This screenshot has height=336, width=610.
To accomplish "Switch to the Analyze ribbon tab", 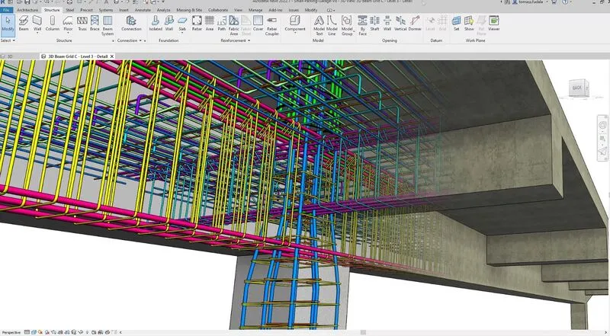I will click(x=163, y=10).
